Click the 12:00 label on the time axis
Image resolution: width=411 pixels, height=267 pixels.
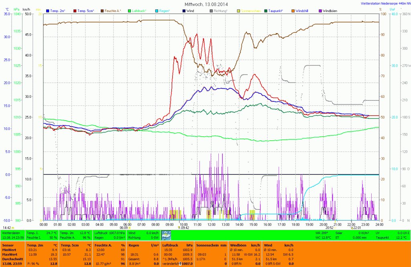pyautogui.click(x=211, y=225)
